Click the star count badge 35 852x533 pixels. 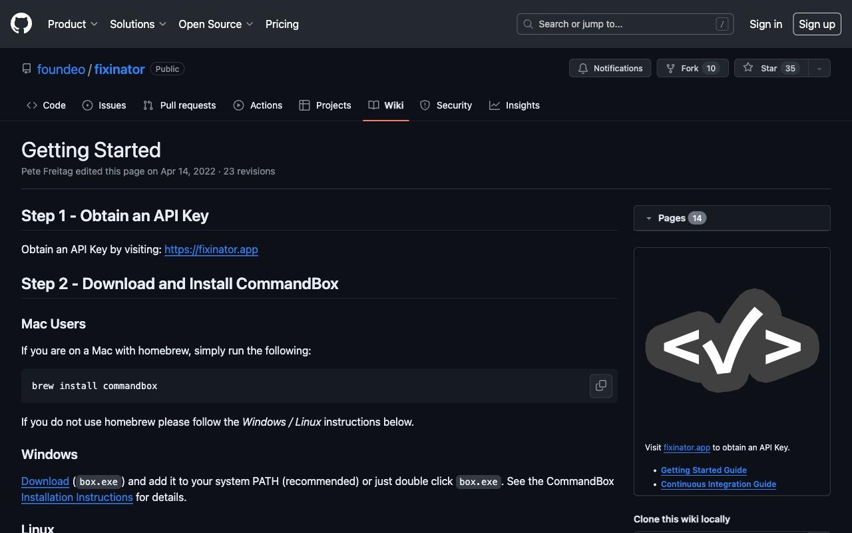(790, 68)
